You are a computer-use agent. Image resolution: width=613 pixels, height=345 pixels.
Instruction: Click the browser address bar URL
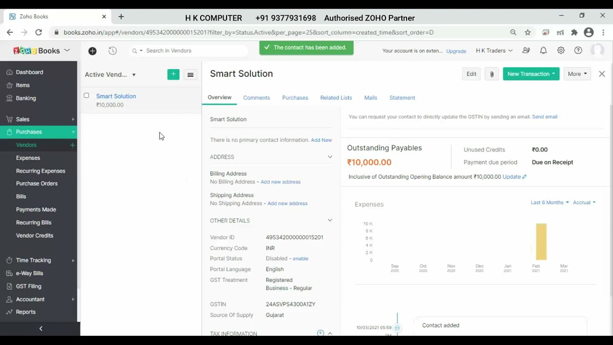coord(249,33)
